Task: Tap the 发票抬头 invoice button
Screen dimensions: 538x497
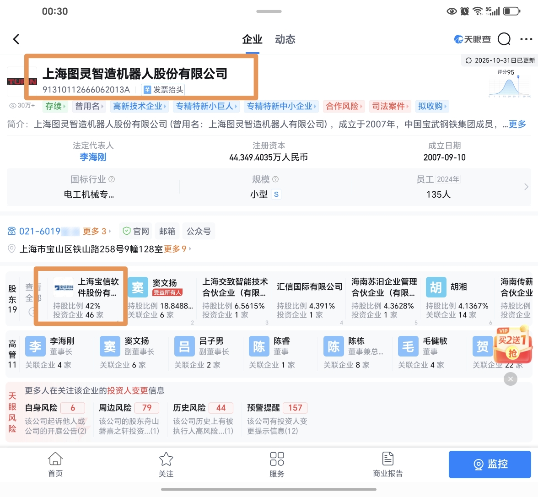Action: click(163, 90)
